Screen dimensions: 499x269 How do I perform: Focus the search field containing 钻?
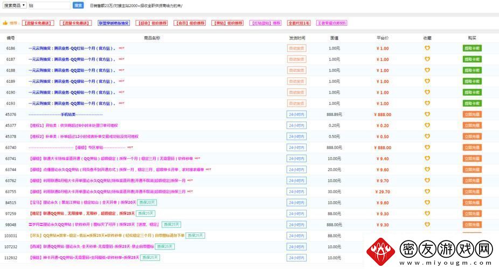49,5
